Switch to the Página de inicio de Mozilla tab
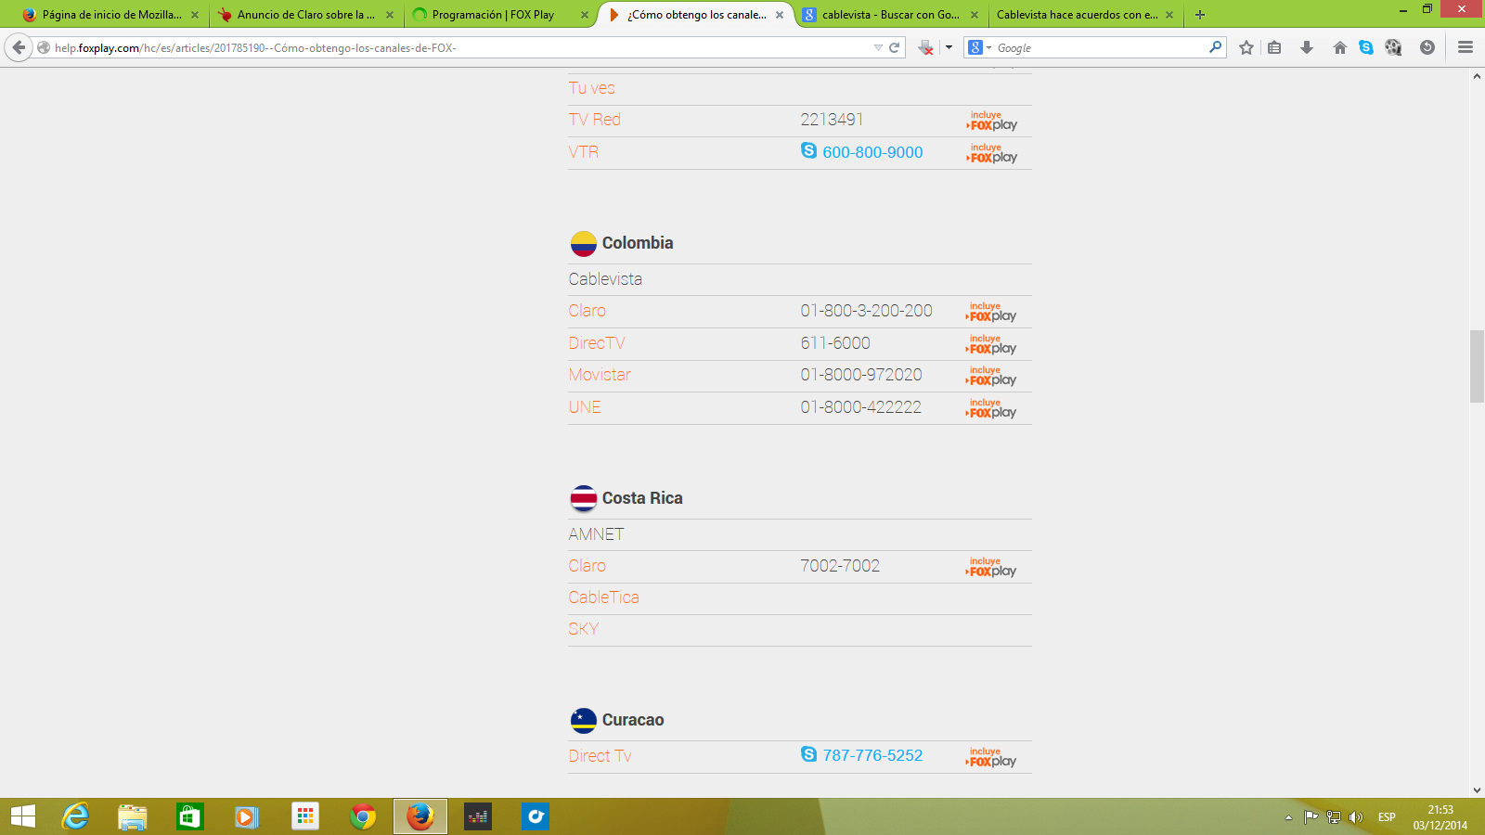The width and height of the screenshot is (1485, 835). point(110,15)
